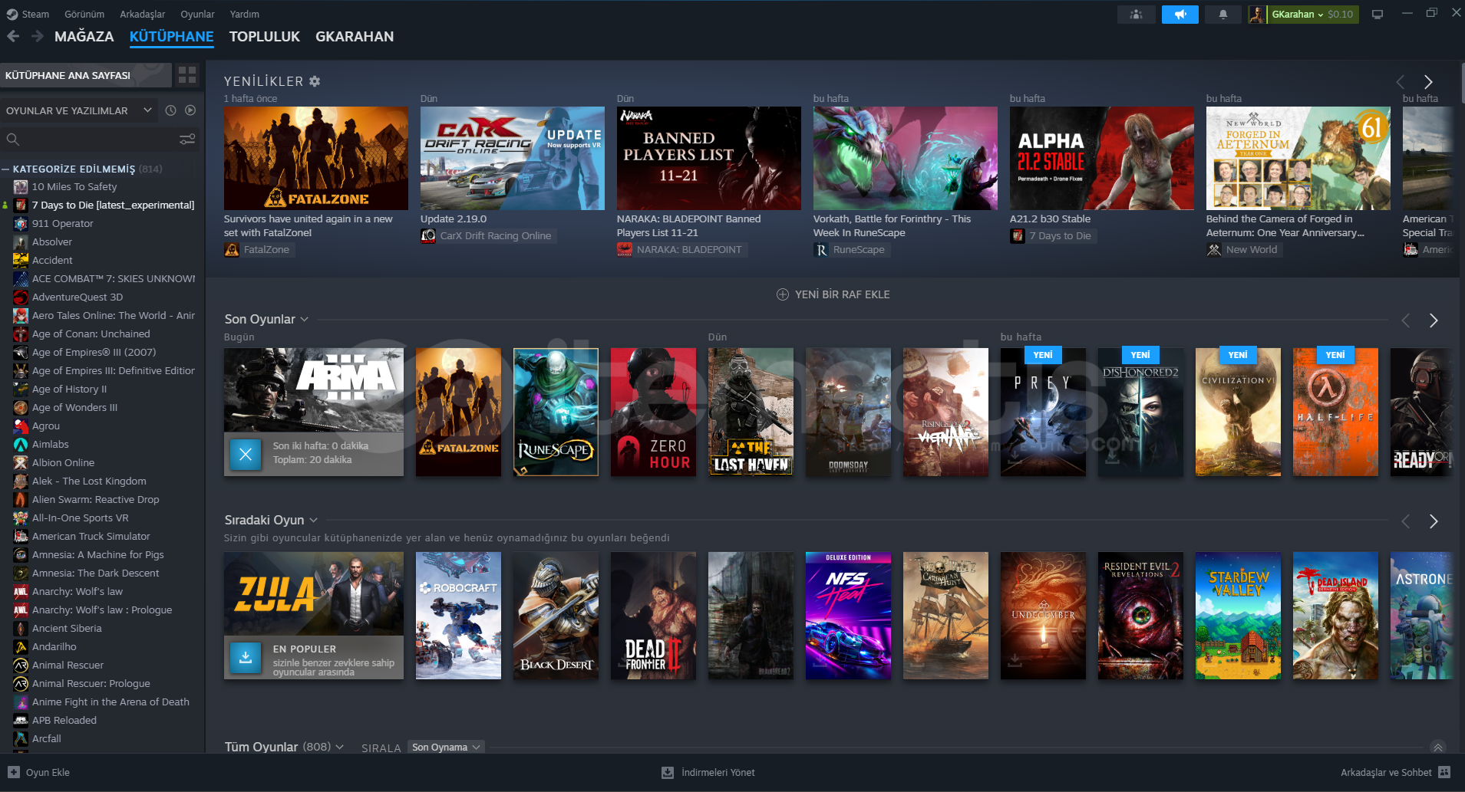Image resolution: width=1465 pixels, height=792 pixels.
Task: Expand the Sıradaki Oyun shelf dropdown
Action: 313,521
